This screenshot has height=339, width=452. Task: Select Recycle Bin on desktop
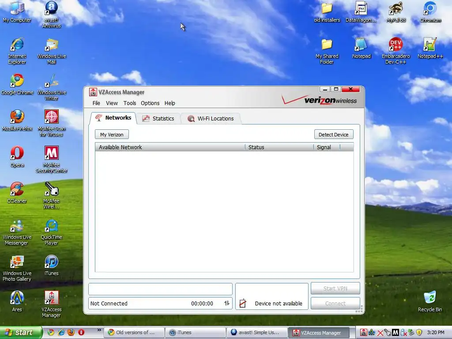430,301
